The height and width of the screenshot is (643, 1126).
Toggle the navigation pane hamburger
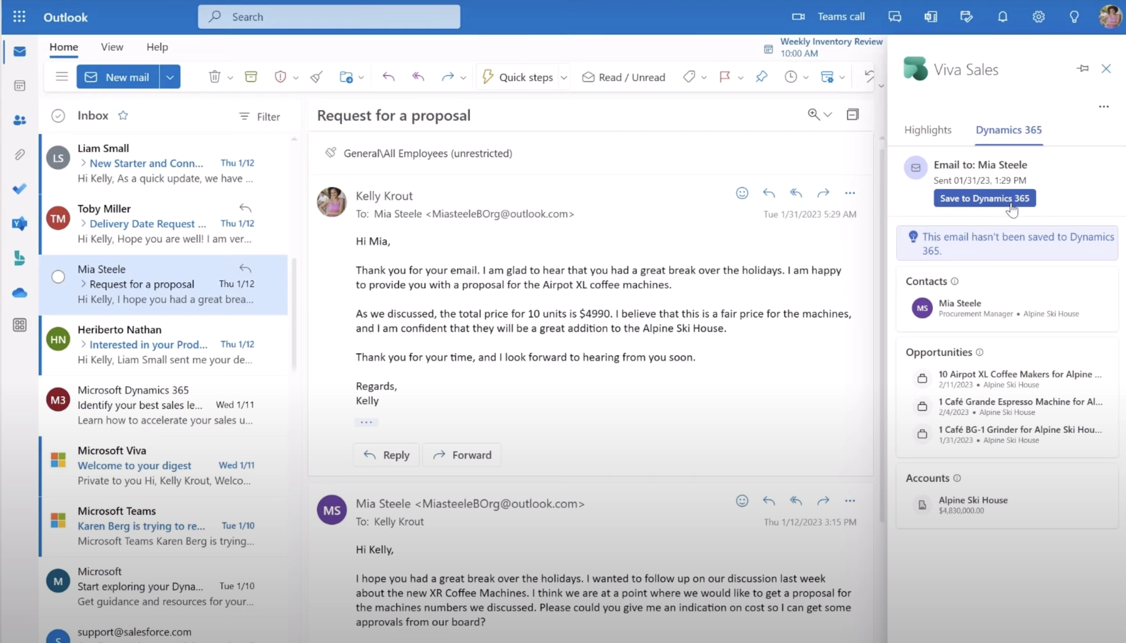[x=62, y=76]
